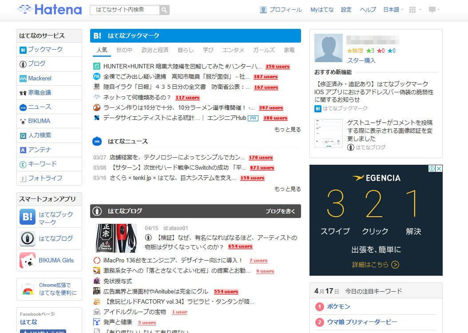The height and width of the screenshot is (333, 468).
Task: Click the HN icon beside はてなニュース
Action: (x=97, y=142)
